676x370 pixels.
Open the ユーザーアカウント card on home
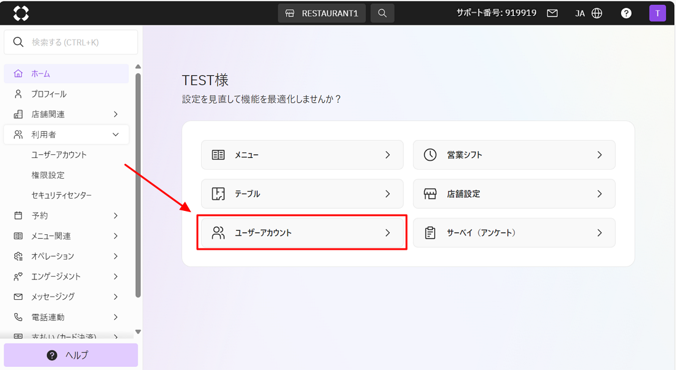[302, 232]
